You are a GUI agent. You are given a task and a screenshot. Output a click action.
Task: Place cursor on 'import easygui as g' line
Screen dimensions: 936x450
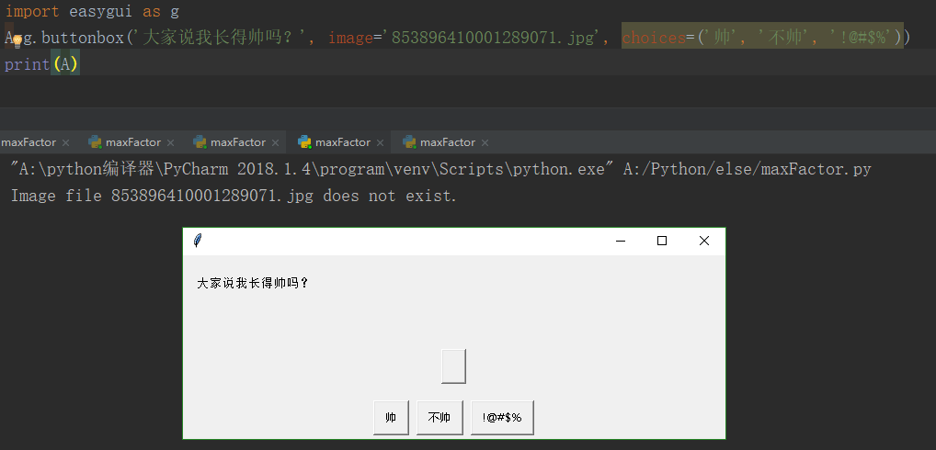[x=92, y=11]
